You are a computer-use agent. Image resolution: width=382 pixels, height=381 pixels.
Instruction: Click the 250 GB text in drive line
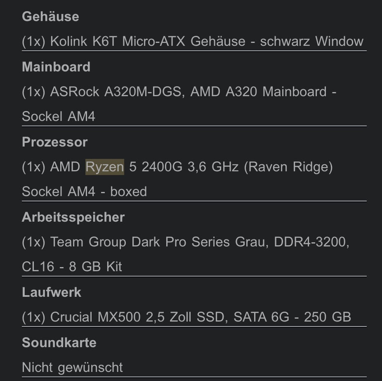click(x=328, y=317)
